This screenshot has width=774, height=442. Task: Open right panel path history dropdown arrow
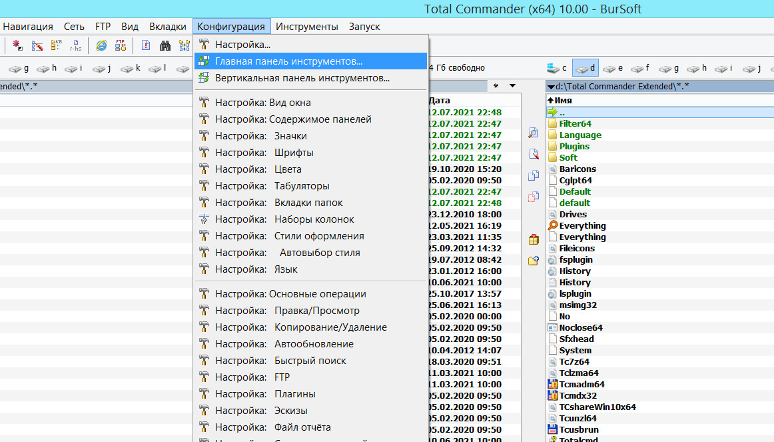(x=550, y=86)
